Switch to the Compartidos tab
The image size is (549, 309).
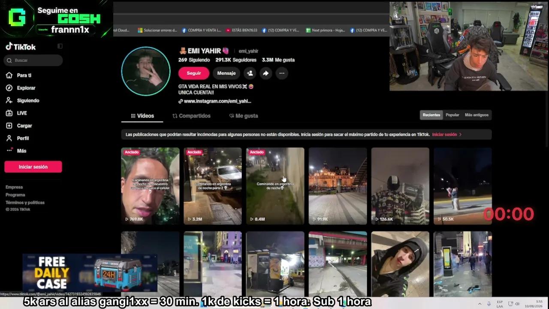(191, 116)
